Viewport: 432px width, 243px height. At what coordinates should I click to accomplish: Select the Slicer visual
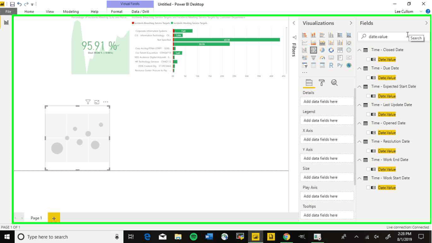coord(304,65)
